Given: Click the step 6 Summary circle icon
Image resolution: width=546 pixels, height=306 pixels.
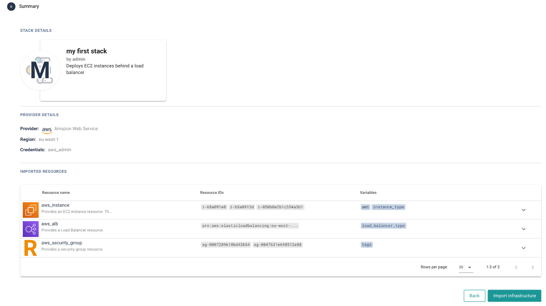Looking at the screenshot, I should pos(11,6).
